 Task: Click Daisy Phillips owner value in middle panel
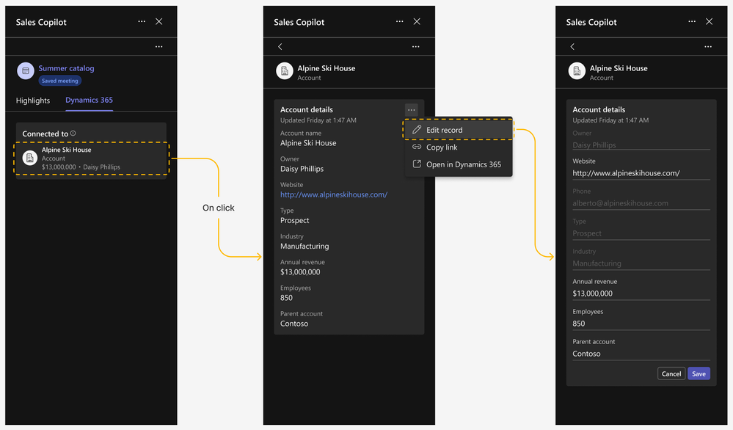pyautogui.click(x=302, y=169)
